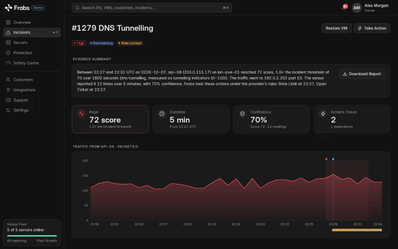Click the Servers stack icon
This screenshot has width=398, height=249.
8,43
